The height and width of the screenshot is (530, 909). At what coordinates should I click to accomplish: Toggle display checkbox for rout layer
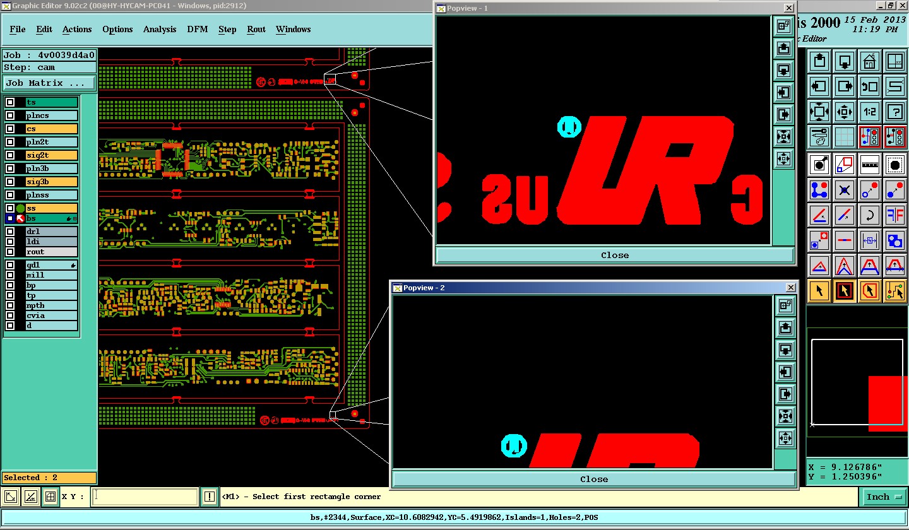(10, 252)
